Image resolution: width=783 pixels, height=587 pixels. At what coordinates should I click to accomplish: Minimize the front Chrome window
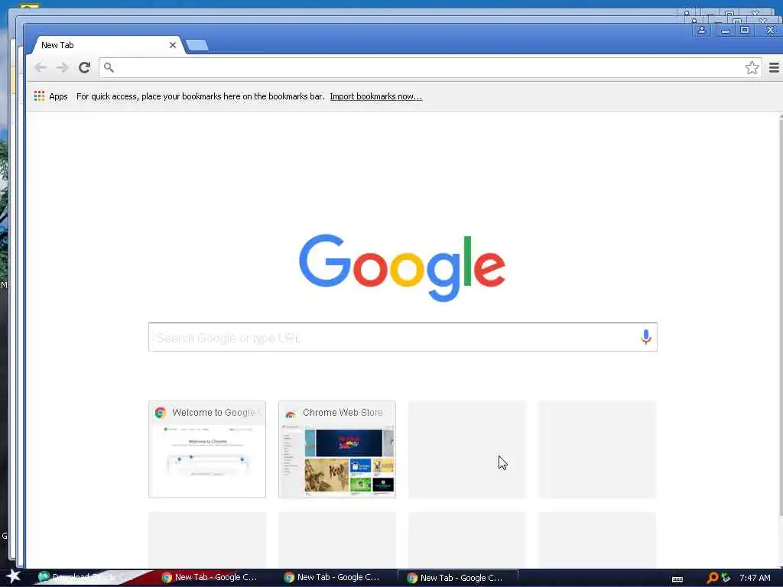726,31
